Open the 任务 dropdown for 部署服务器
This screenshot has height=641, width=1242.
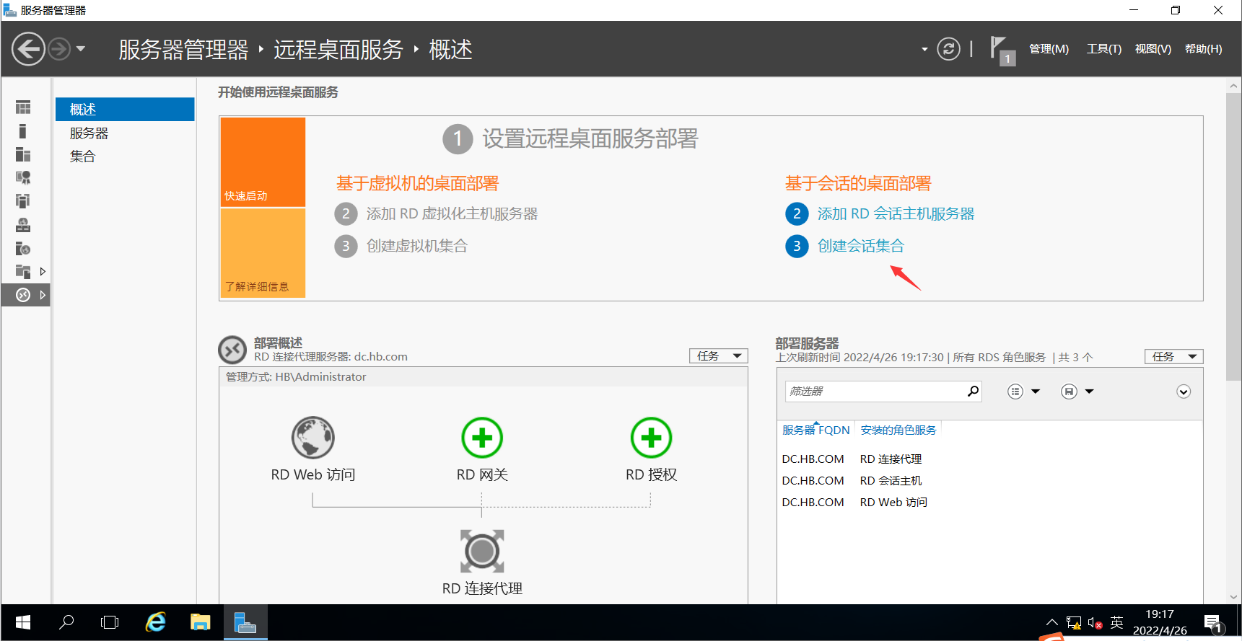pyautogui.click(x=1173, y=356)
